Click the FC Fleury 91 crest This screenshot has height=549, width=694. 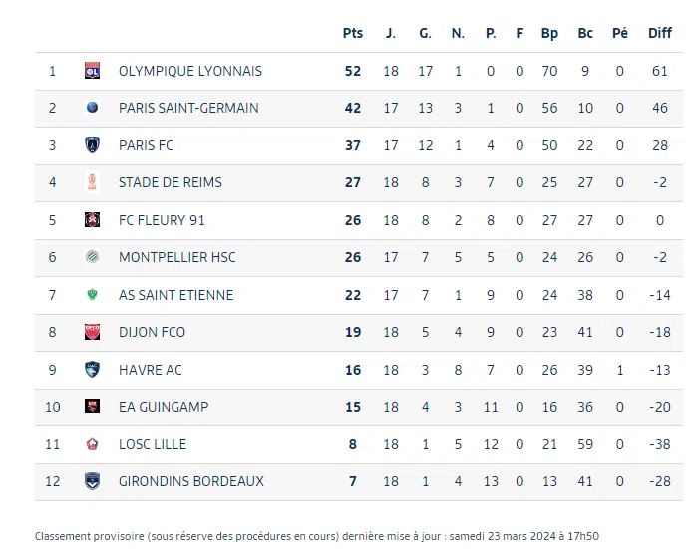click(93, 220)
